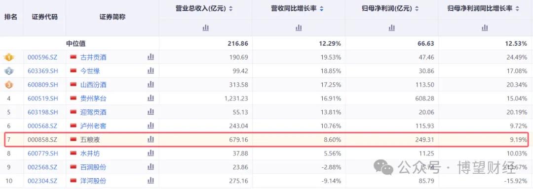Open chart icon for 古井贡酒 row

point(151,57)
